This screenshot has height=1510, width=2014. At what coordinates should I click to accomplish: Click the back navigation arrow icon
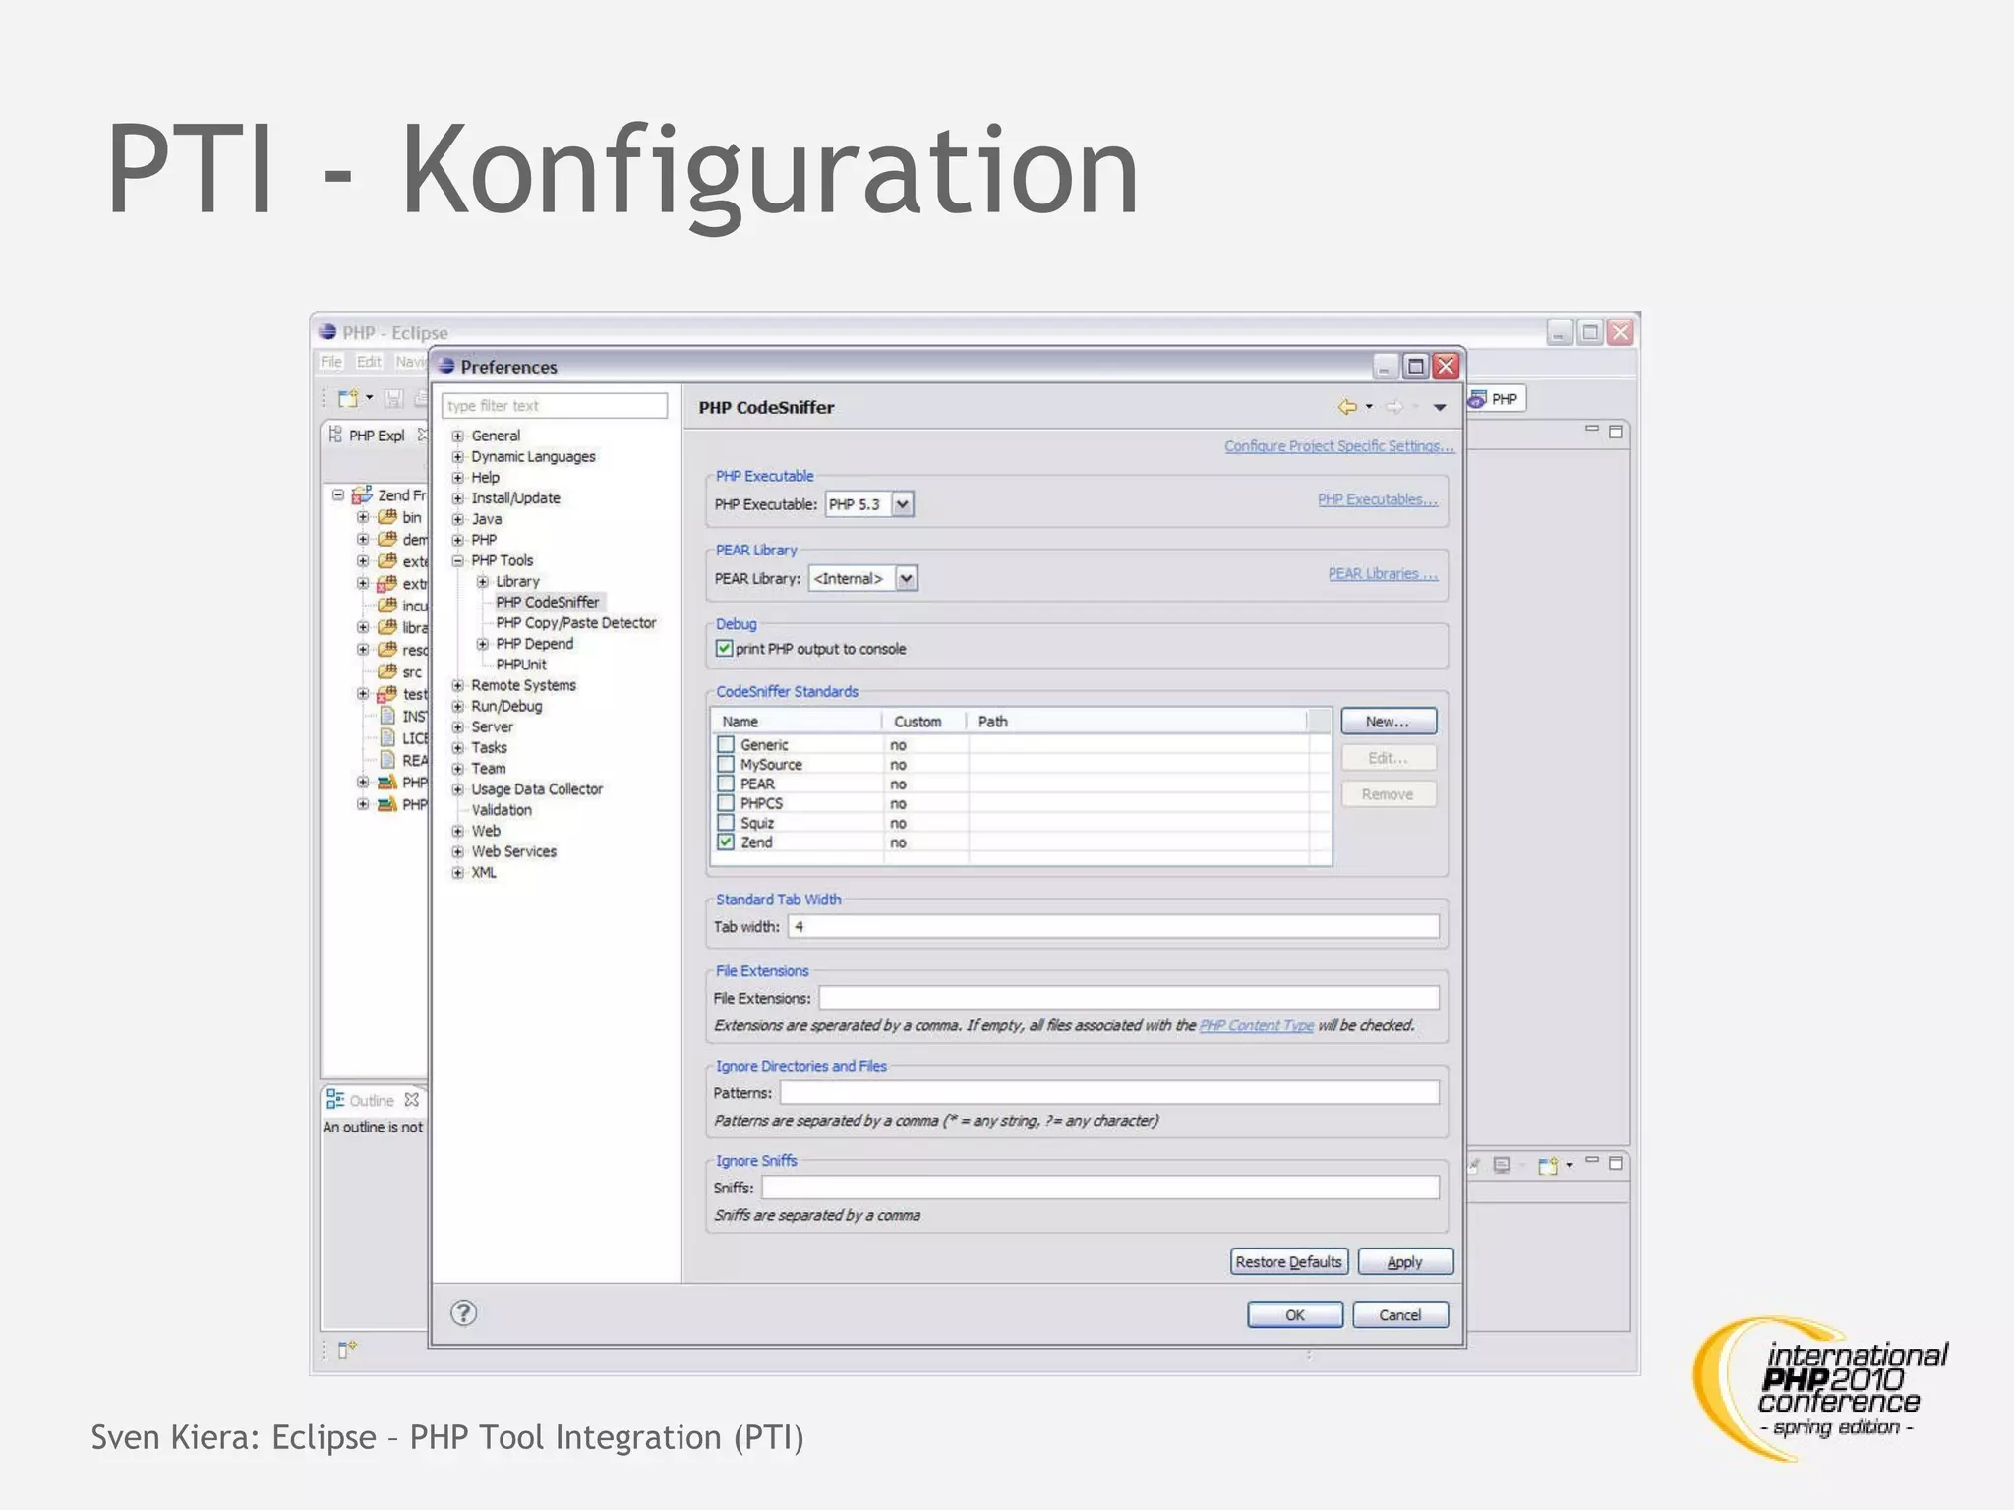pyautogui.click(x=1347, y=406)
